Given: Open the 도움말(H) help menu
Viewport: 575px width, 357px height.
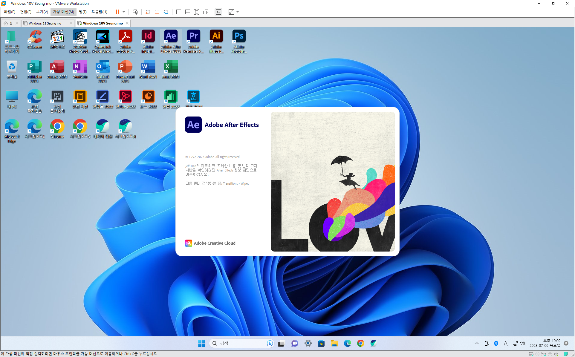Looking at the screenshot, I should click(x=99, y=12).
